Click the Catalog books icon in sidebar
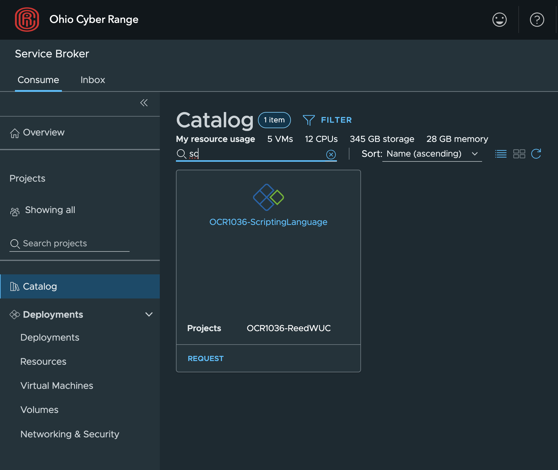This screenshot has width=558, height=470. coord(15,287)
